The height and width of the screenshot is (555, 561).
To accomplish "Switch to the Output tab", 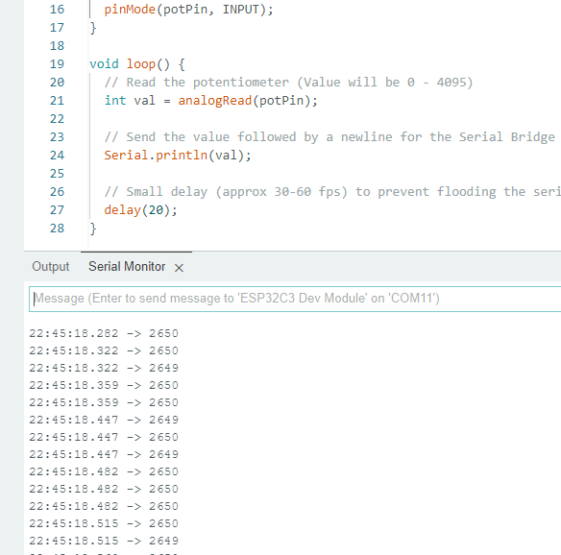I will point(51,266).
